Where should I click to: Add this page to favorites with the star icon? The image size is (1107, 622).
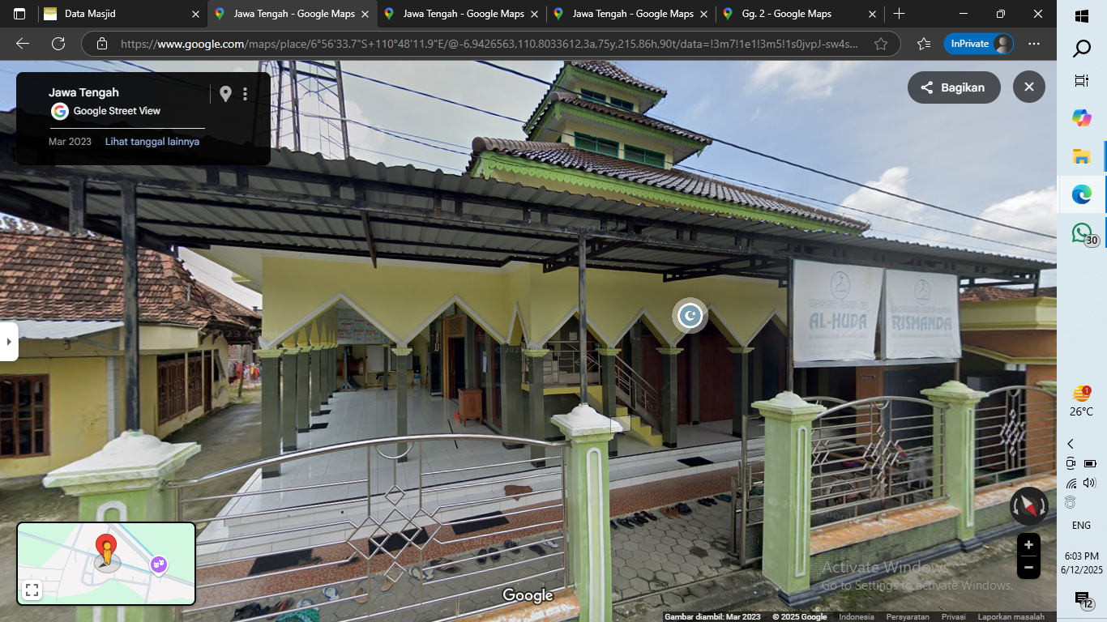(x=881, y=44)
